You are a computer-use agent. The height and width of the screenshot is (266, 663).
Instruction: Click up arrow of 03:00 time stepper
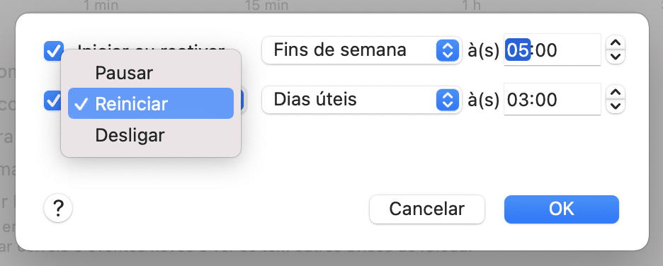[x=616, y=93]
